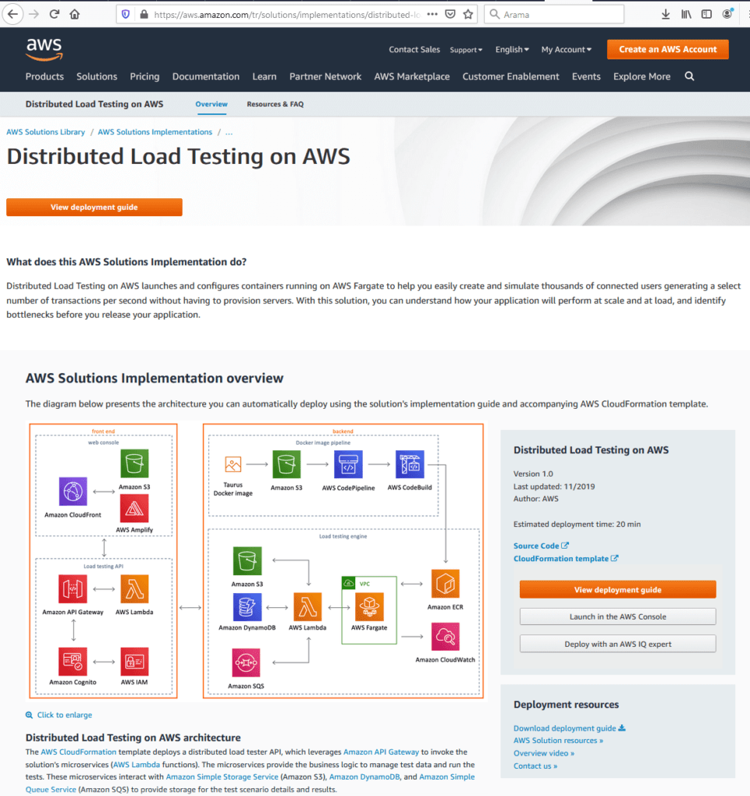Open the Products menu in the navigation

(x=44, y=76)
